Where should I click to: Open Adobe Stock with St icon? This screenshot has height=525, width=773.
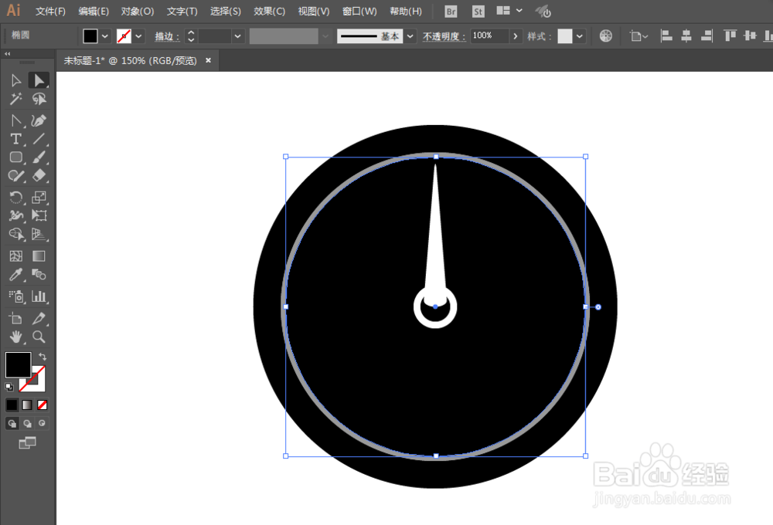pos(478,12)
